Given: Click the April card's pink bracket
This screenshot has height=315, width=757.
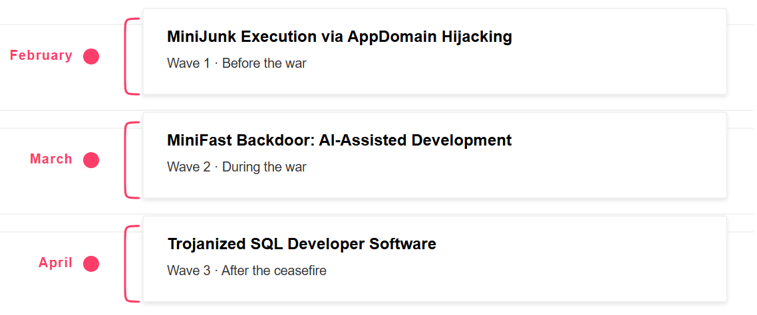Looking at the screenshot, I should (x=132, y=264).
